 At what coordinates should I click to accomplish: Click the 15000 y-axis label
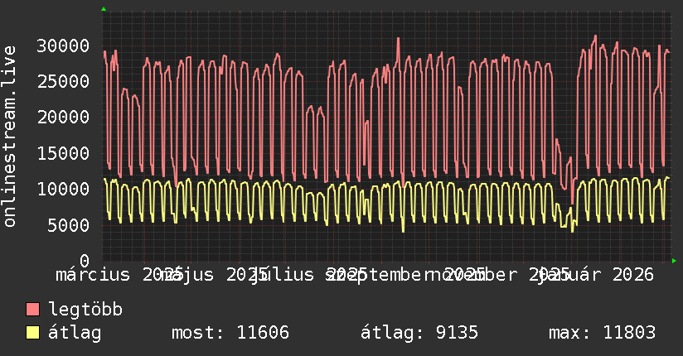[x=63, y=153]
